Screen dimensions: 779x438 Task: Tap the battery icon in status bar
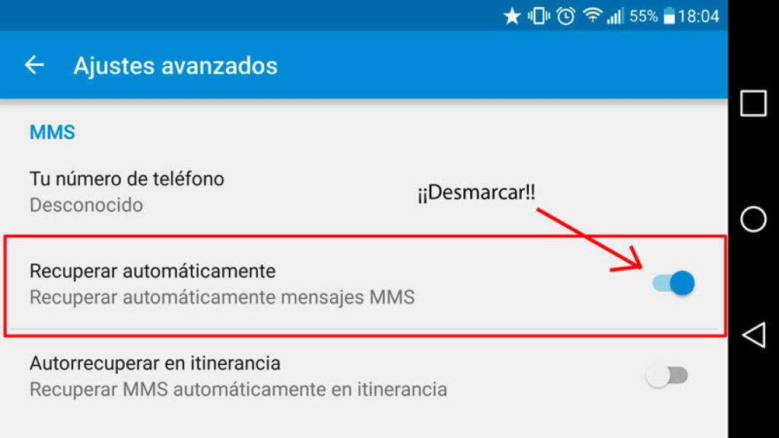[669, 17]
